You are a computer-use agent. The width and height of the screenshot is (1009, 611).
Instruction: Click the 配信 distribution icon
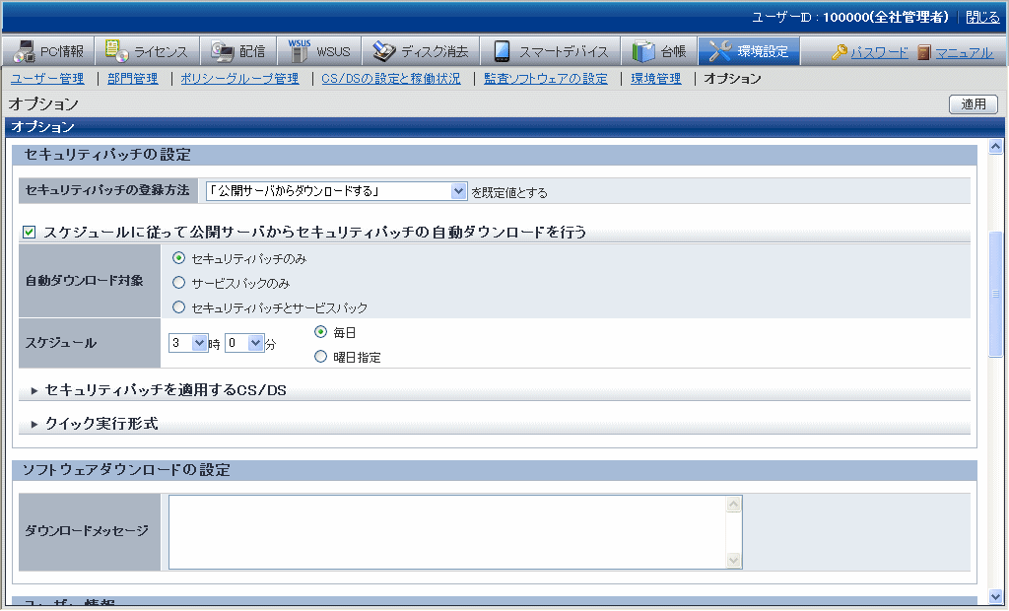click(x=223, y=51)
